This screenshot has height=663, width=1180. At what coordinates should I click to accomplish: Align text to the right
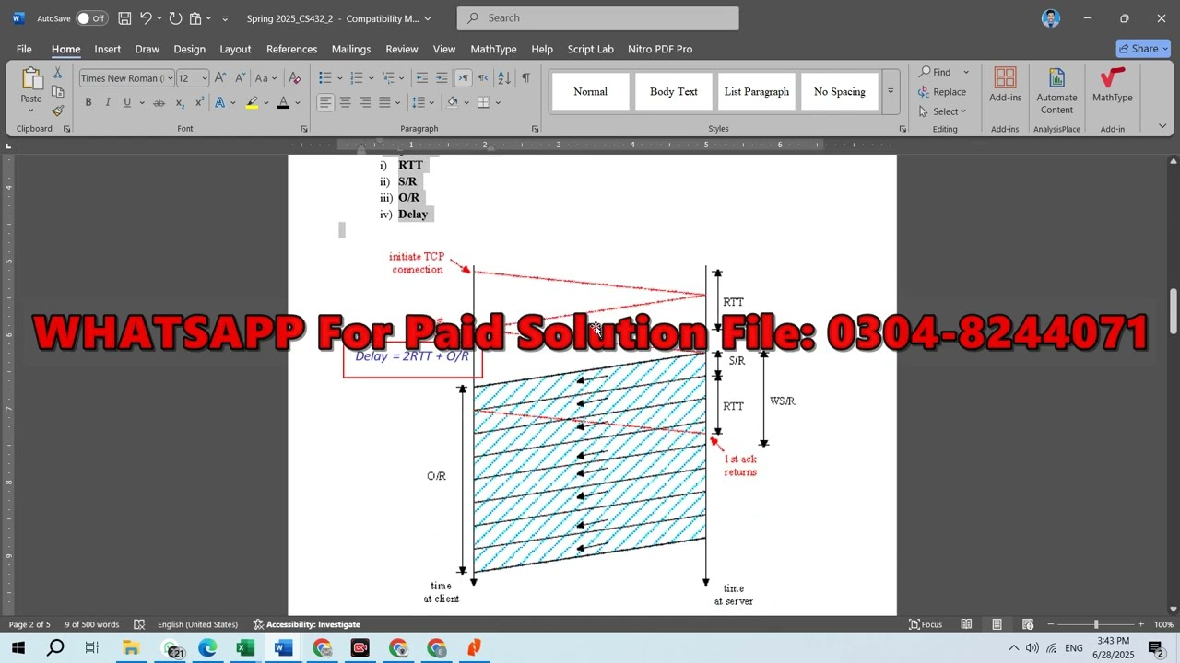click(x=365, y=102)
